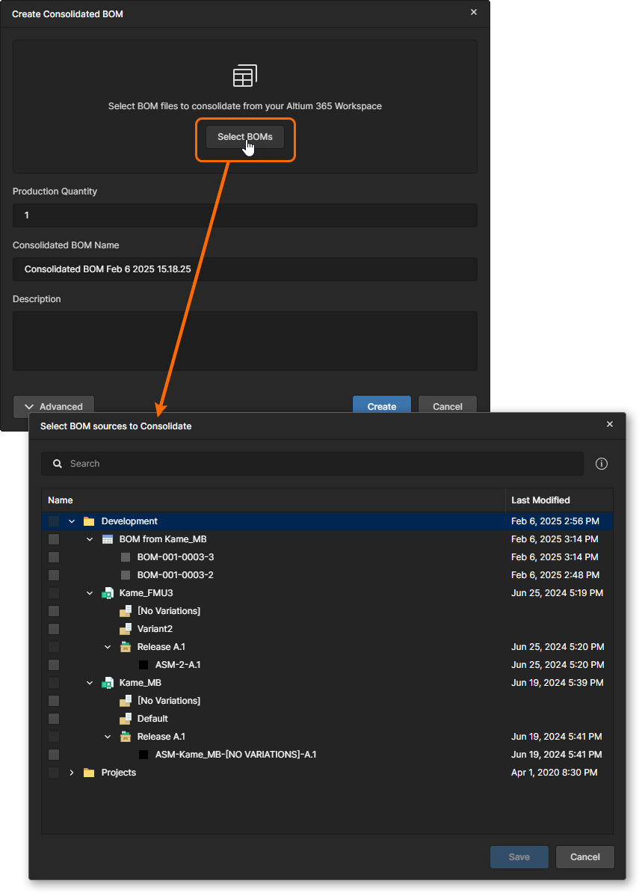Check the BOM-001-0003-3 checkbox
Image resolution: width=639 pixels, height=893 pixels.
[52, 556]
